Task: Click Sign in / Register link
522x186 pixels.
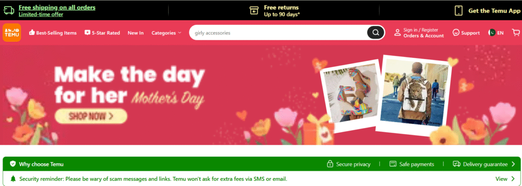Action: tap(421, 30)
